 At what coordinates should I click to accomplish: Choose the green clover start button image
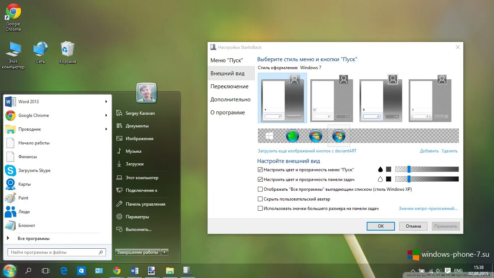tap(292, 136)
